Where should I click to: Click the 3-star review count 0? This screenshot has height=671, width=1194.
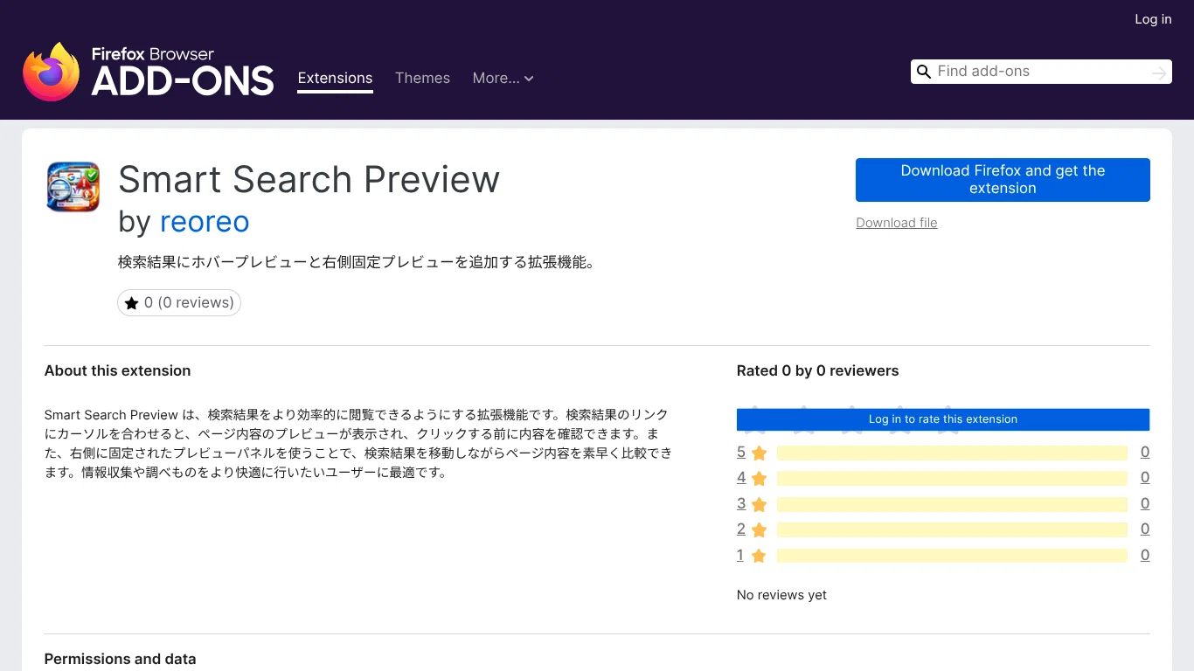point(1145,503)
